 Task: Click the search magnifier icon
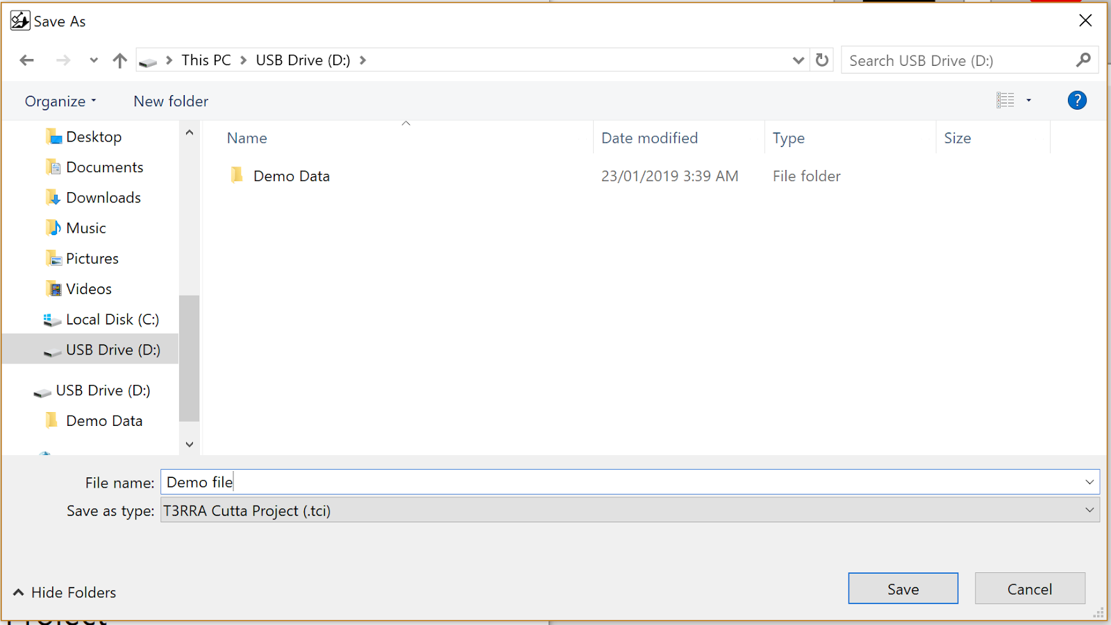click(x=1083, y=60)
